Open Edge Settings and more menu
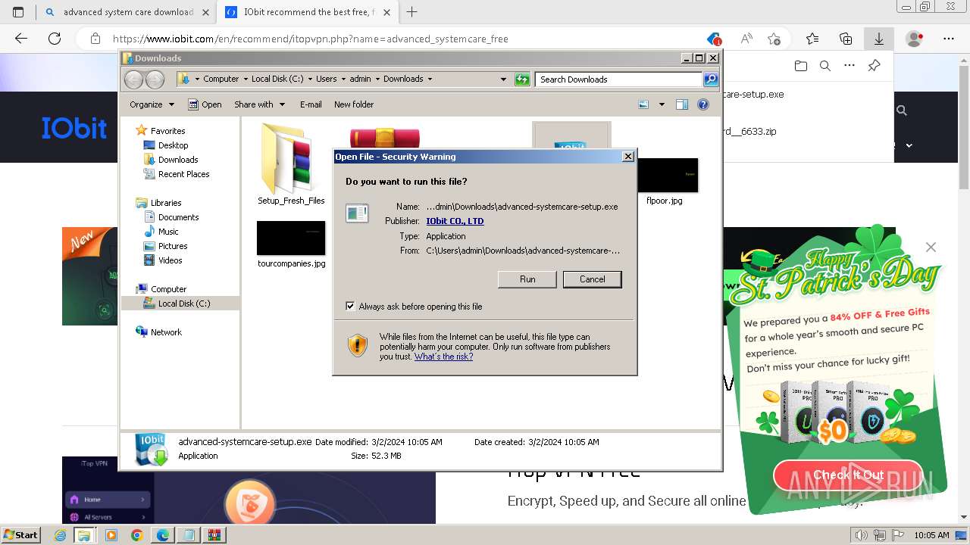The height and width of the screenshot is (545, 970). coord(949,39)
